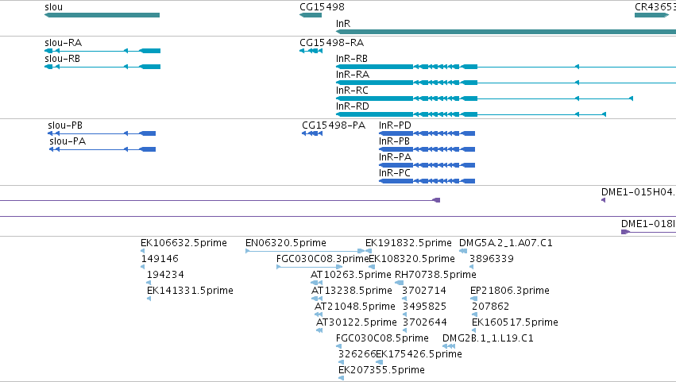Select the long InR gene bar
Viewport: 676px width, 382px height.
tap(506, 32)
